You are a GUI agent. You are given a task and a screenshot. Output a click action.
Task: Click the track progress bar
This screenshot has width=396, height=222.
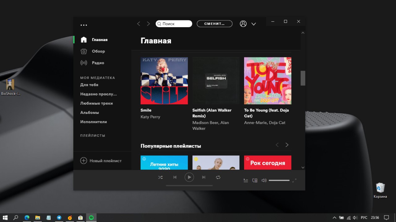tap(189, 186)
